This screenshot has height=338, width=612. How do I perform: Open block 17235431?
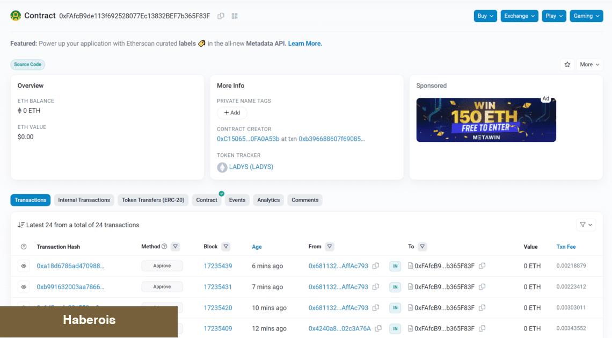click(218, 287)
